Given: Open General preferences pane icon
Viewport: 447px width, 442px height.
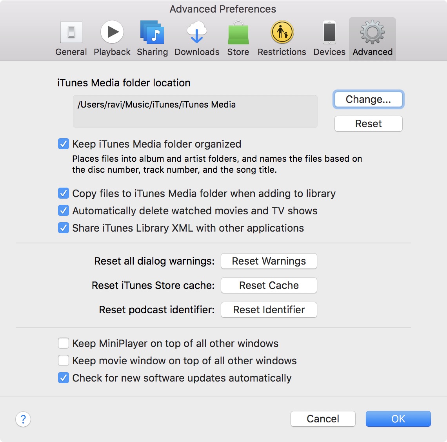Looking at the screenshot, I should [71, 32].
